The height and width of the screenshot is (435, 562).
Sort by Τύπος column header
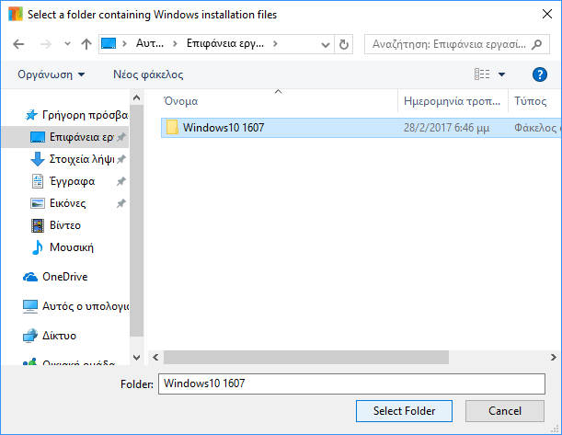tap(531, 101)
